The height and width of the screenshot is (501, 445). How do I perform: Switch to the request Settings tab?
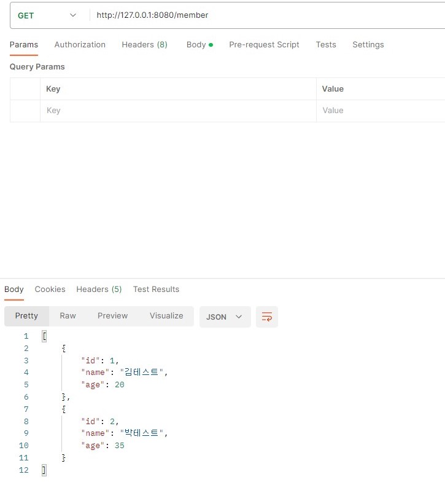(368, 45)
